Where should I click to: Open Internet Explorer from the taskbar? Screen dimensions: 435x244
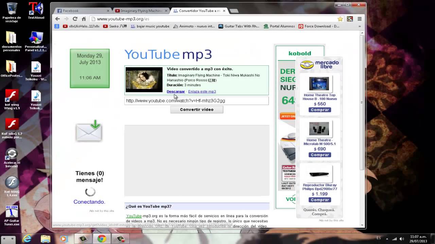pos(27,239)
